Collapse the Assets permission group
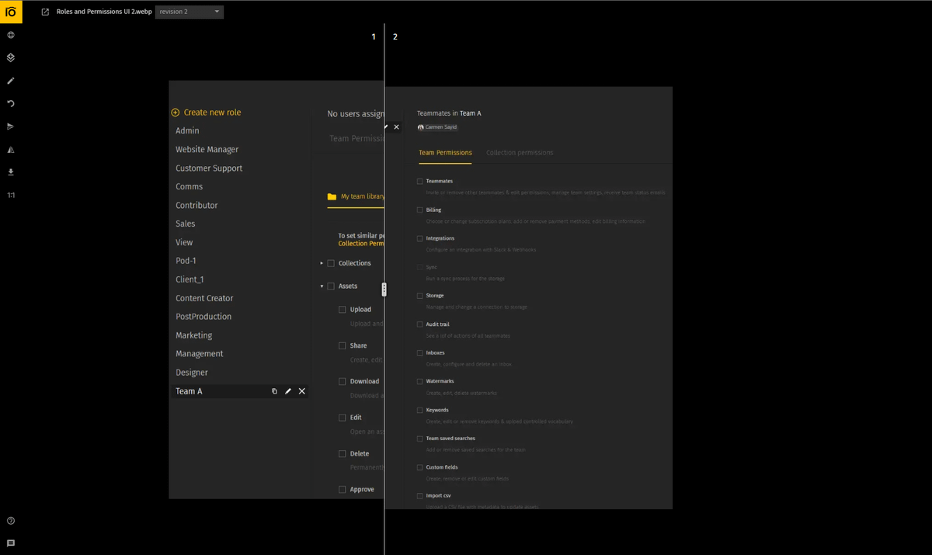932x555 pixels. point(322,286)
